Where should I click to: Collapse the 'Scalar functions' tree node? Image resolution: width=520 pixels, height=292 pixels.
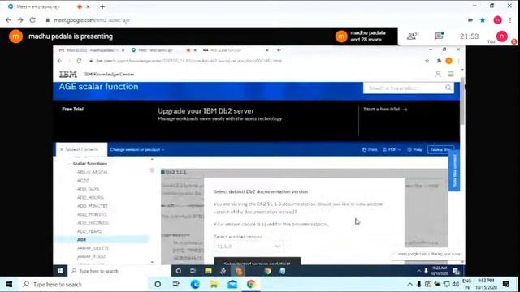(70, 164)
